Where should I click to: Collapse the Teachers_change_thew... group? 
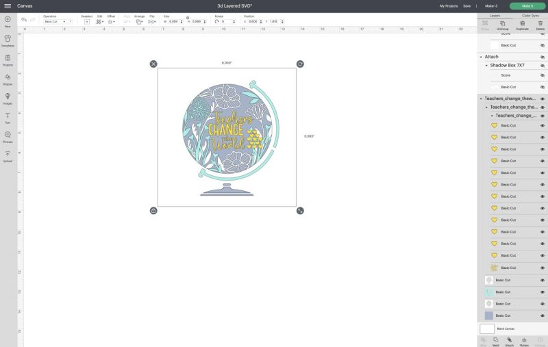pyautogui.click(x=481, y=99)
